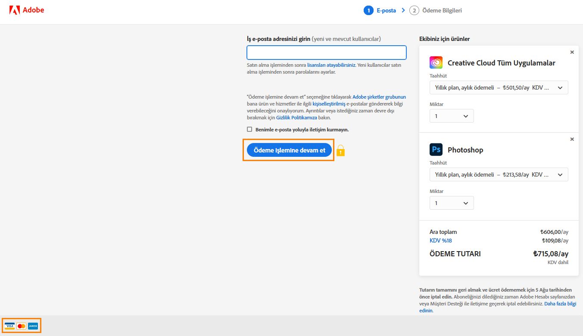Screen dimensions: 583x336
Task: Open the Photoshop Miktar quantity dropdown
Action: 452,203
